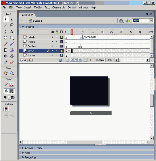Select the Lasso tool
Viewport: 156px width, 161px height.
pyautogui.click(x=12, y=25)
